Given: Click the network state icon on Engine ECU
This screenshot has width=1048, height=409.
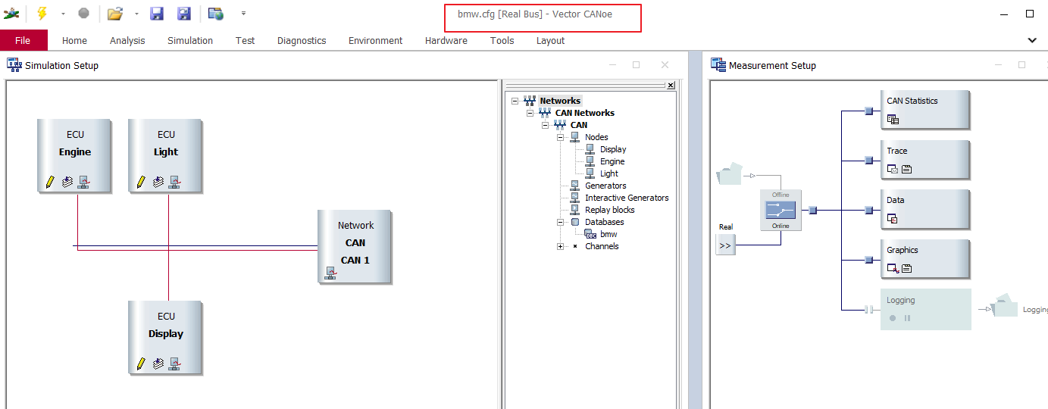Looking at the screenshot, I should tap(83, 182).
